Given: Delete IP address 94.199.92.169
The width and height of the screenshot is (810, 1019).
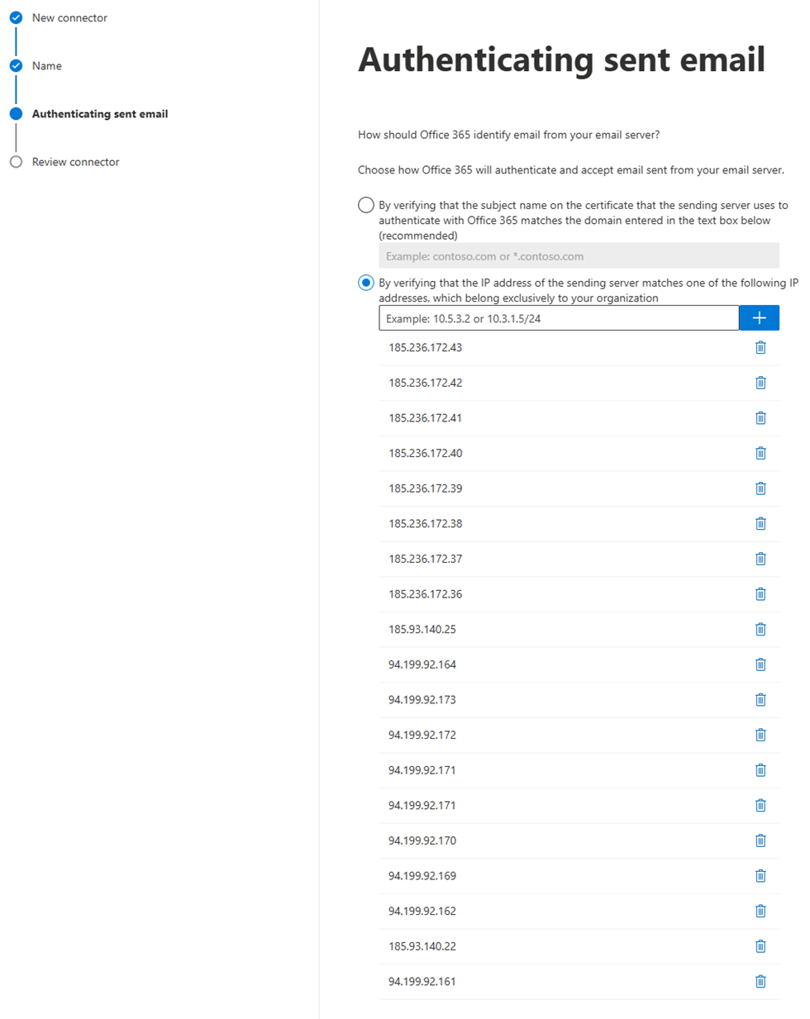Looking at the screenshot, I should pyautogui.click(x=760, y=876).
